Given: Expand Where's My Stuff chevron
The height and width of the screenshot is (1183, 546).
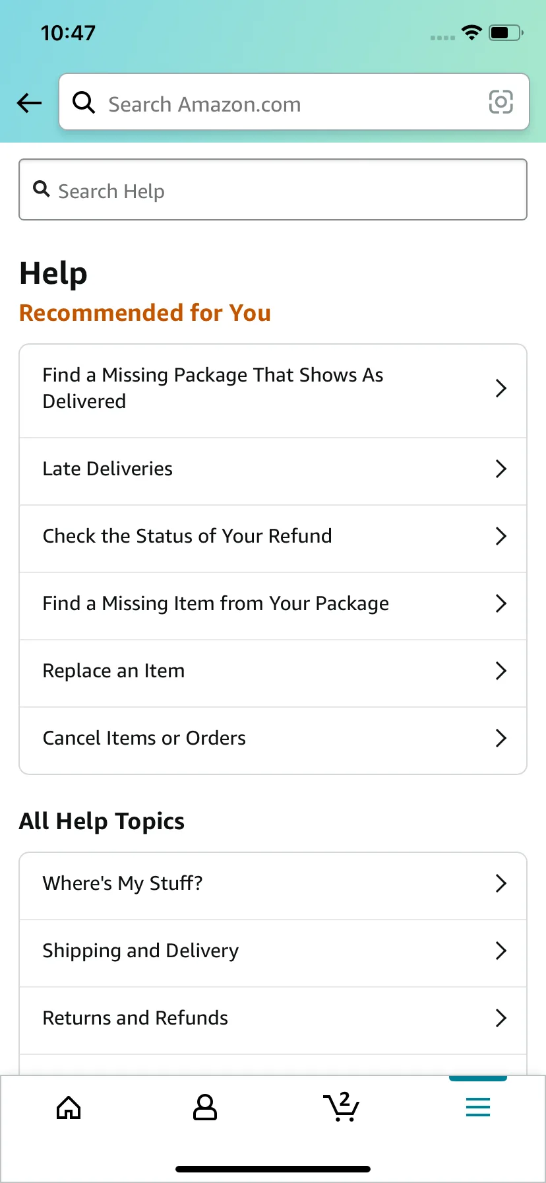Looking at the screenshot, I should 501,883.
